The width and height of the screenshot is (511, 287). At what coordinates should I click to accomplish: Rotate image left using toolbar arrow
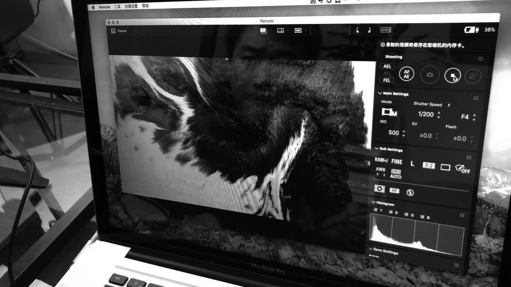click(x=357, y=30)
